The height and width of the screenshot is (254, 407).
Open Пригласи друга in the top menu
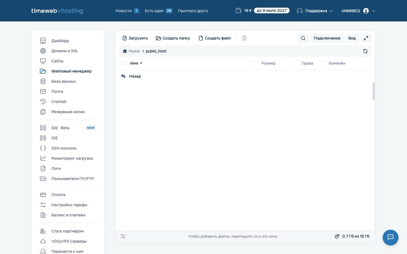(193, 11)
